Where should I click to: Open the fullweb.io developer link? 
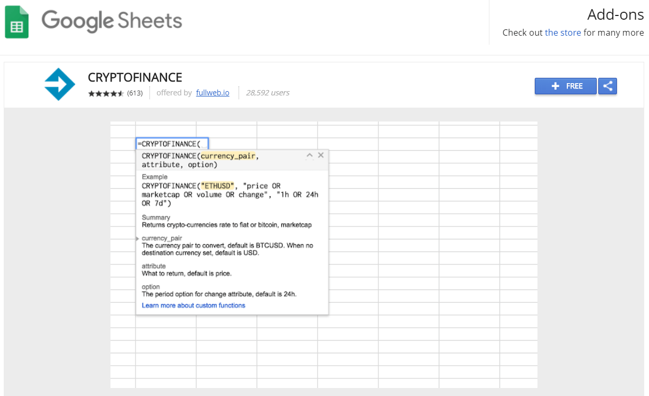(212, 93)
